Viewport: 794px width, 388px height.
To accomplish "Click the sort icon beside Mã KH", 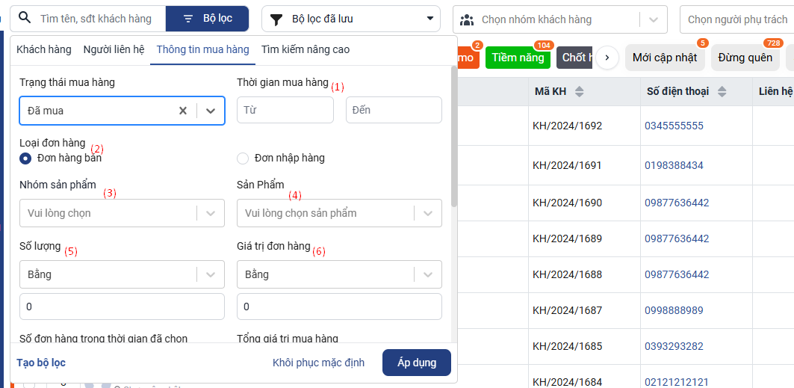I will click(580, 92).
